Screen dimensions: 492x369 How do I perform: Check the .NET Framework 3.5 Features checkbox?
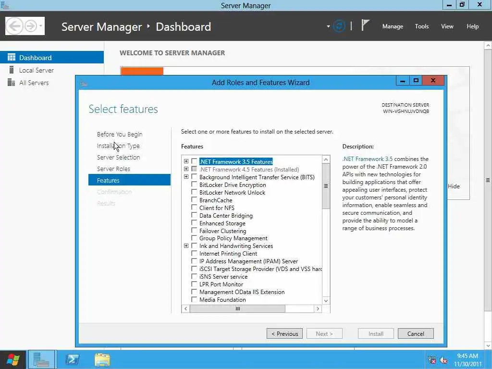194,161
